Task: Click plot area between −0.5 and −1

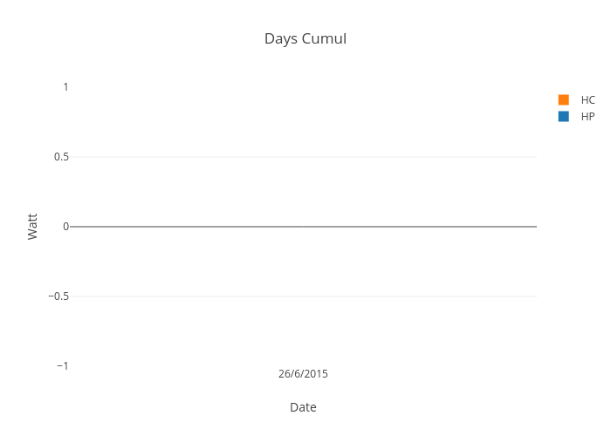Action: click(x=303, y=331)
